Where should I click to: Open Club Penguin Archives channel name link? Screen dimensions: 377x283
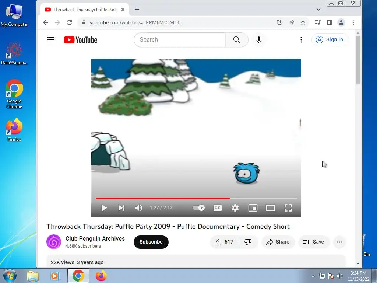[x=95, y=238]
